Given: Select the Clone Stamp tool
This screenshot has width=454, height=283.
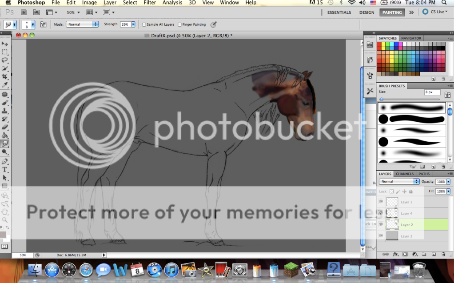Looking at the screenshot, I should coord(5,111).
